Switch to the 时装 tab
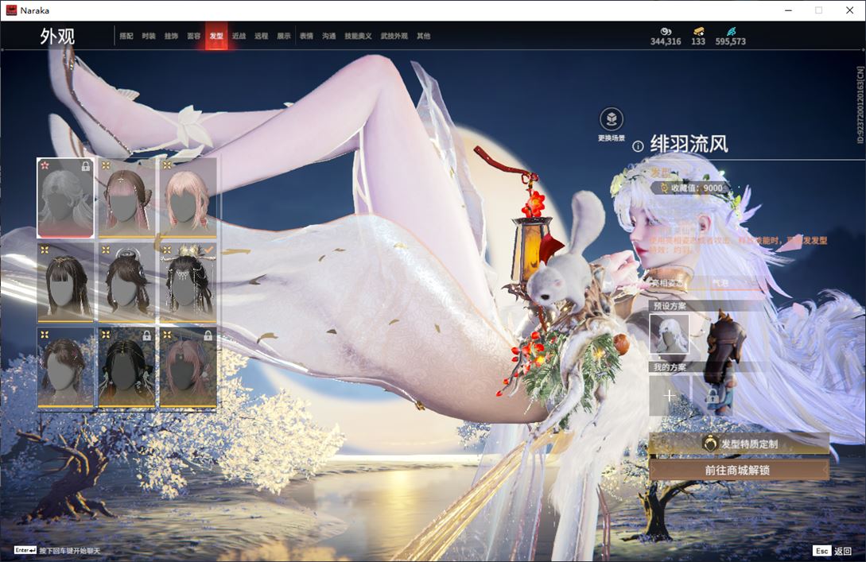Image resolution: width=866 pixels, height=562 pixels. coord(149,36)
